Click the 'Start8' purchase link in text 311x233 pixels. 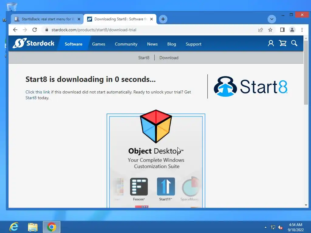pos(31,98)
